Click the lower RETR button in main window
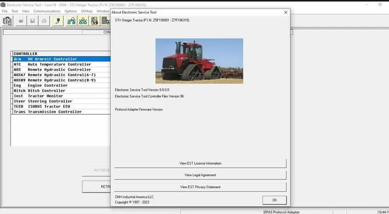The width and height of the screenshot is (389, 214). pyautogui.click(x=96, y=187)
